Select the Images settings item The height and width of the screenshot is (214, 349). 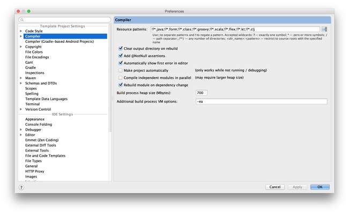tap(31, 177)
